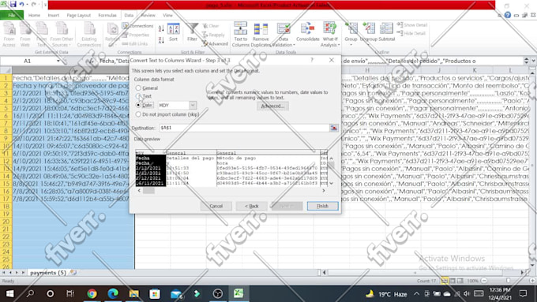The width and height of the screenshot is (537, 302).
Task: Expand the Name Box dropdown arrow
Action: click(x=58, y=61)
